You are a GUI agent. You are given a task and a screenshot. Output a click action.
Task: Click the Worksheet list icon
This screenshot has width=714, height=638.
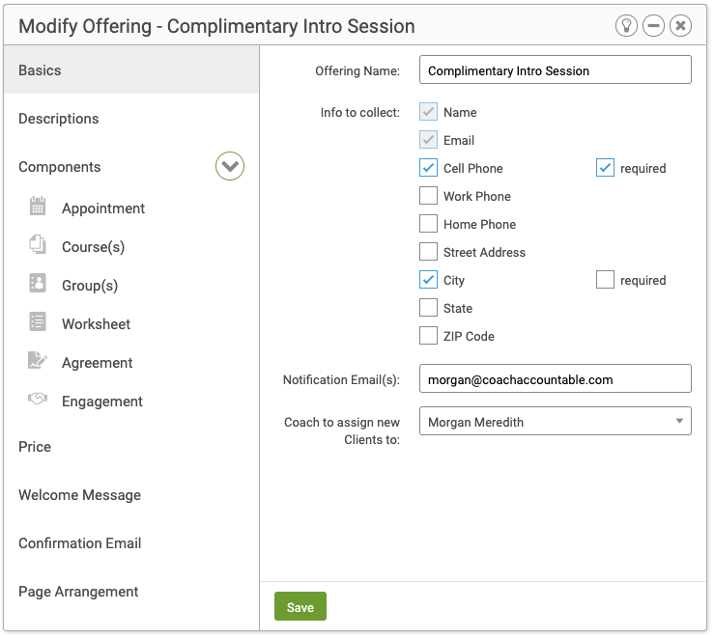38,321
